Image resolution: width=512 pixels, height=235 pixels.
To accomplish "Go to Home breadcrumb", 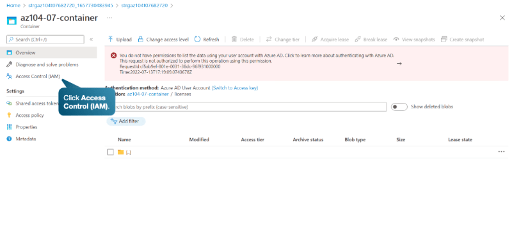I will [13, 6].
